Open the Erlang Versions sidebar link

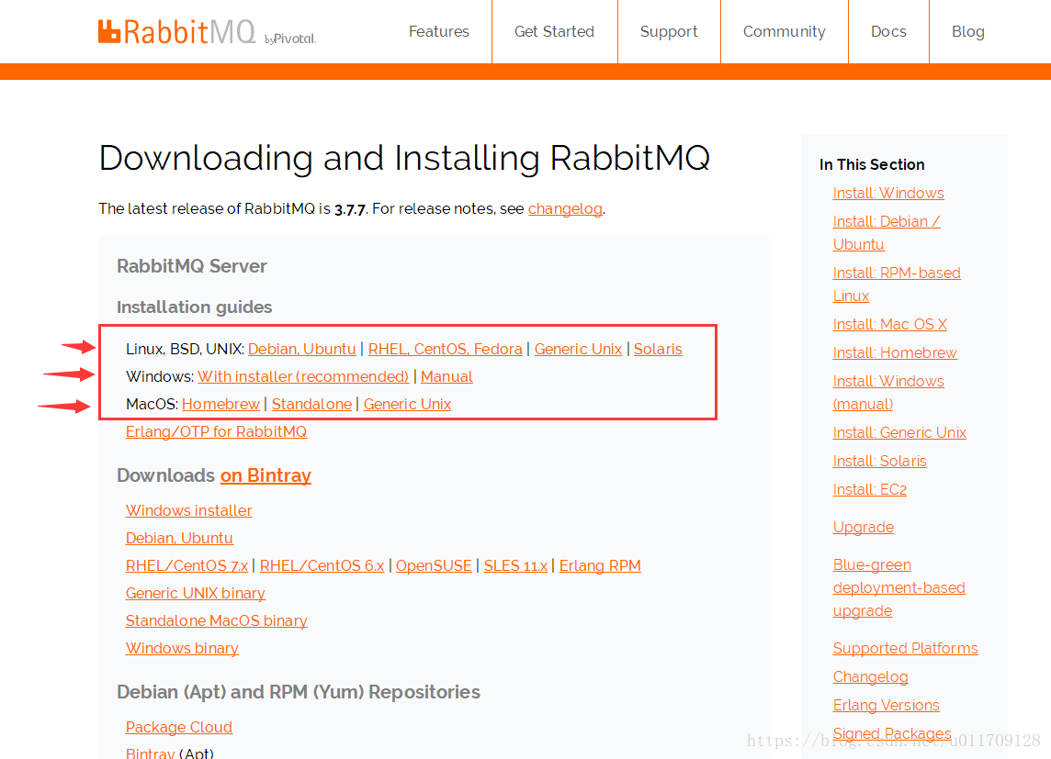tap(887, 706)
